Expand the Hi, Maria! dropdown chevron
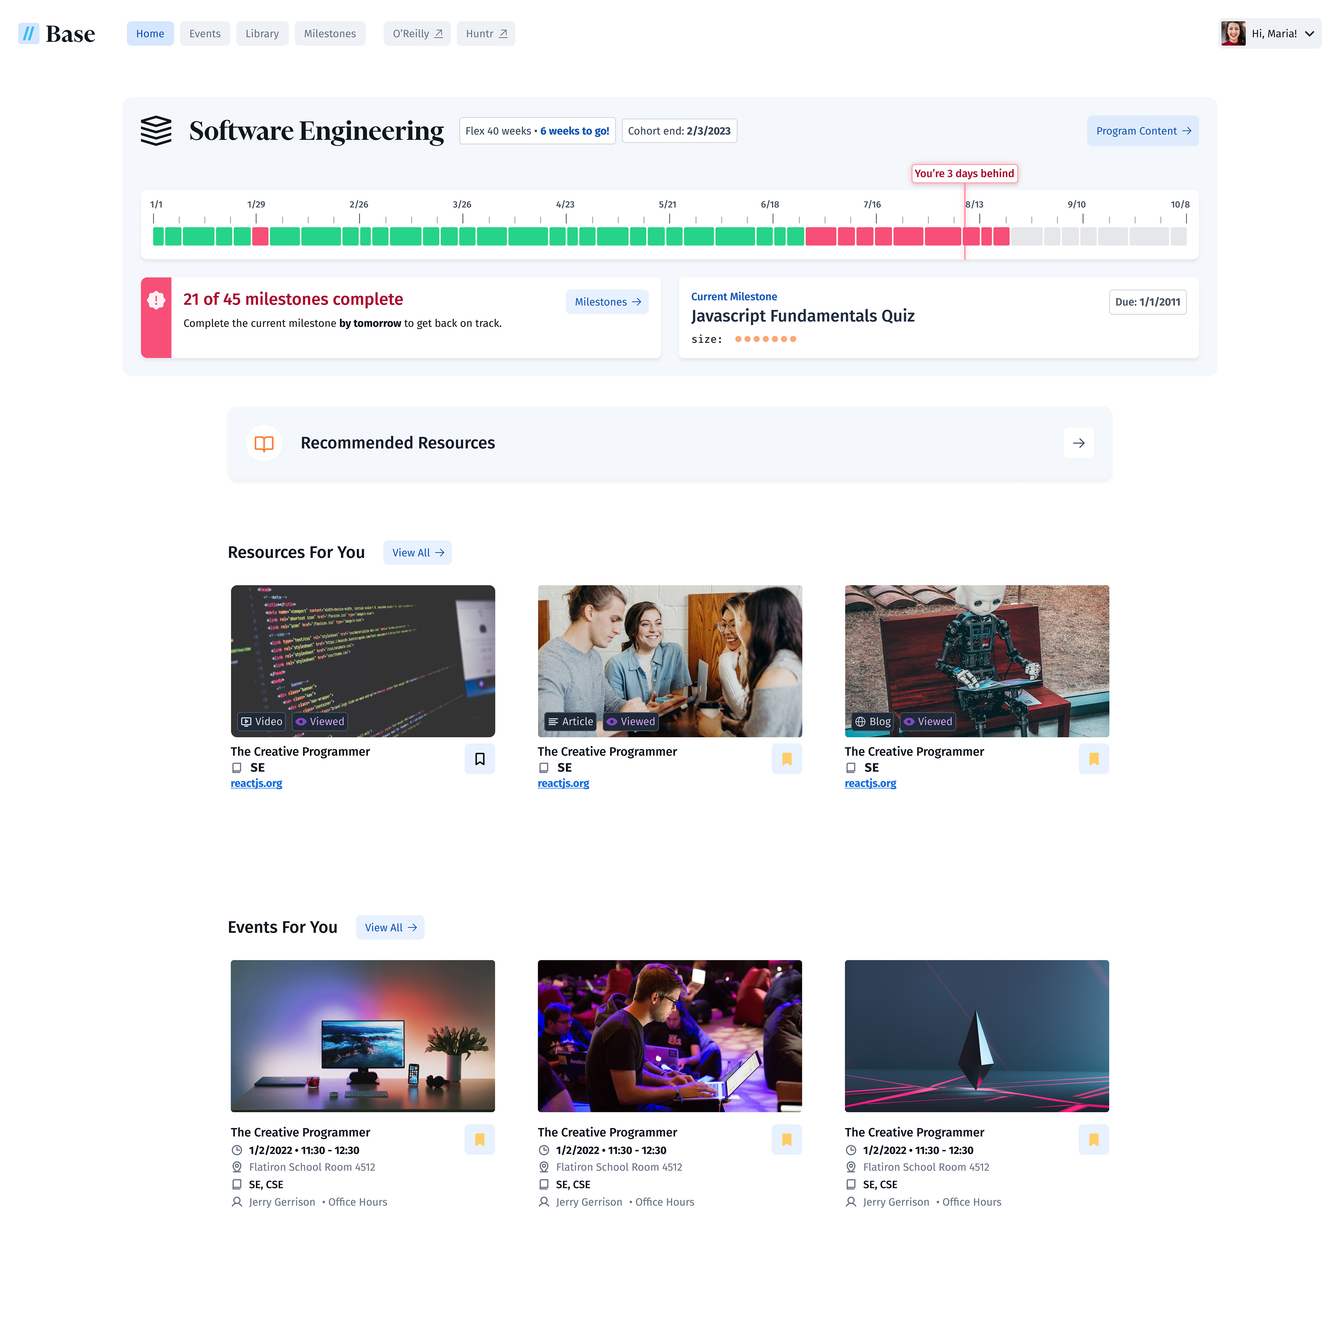Viewport: 1340px width, 1328px height. tap(1310, 33)
